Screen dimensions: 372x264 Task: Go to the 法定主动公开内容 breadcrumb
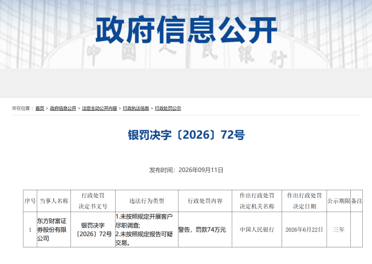[x=100, y=109]
